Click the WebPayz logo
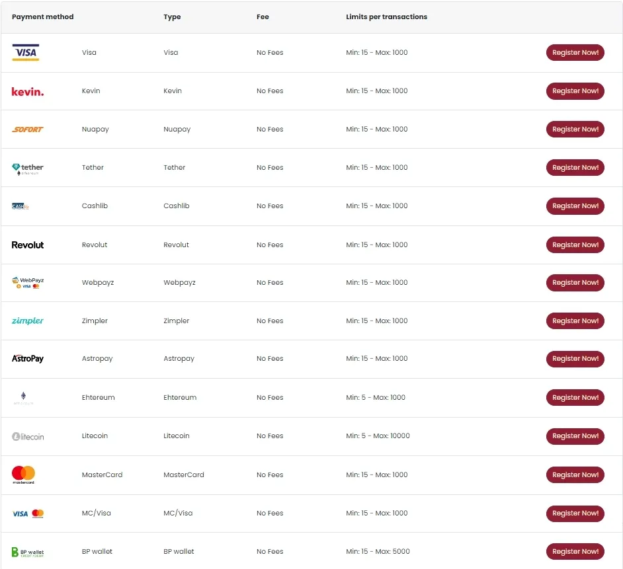 point(27,282)
